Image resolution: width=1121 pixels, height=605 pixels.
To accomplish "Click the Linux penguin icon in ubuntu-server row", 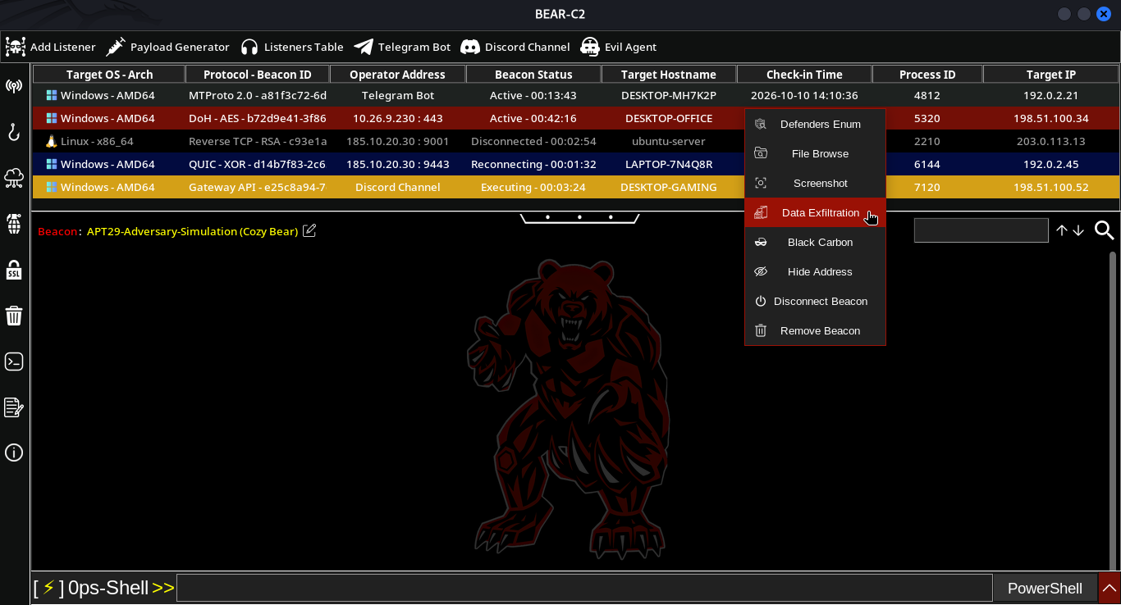I will [51, 141].
